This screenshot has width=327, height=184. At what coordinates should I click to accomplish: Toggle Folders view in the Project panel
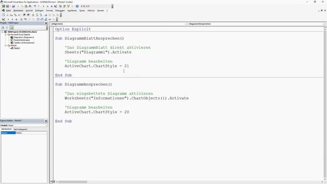11,28
